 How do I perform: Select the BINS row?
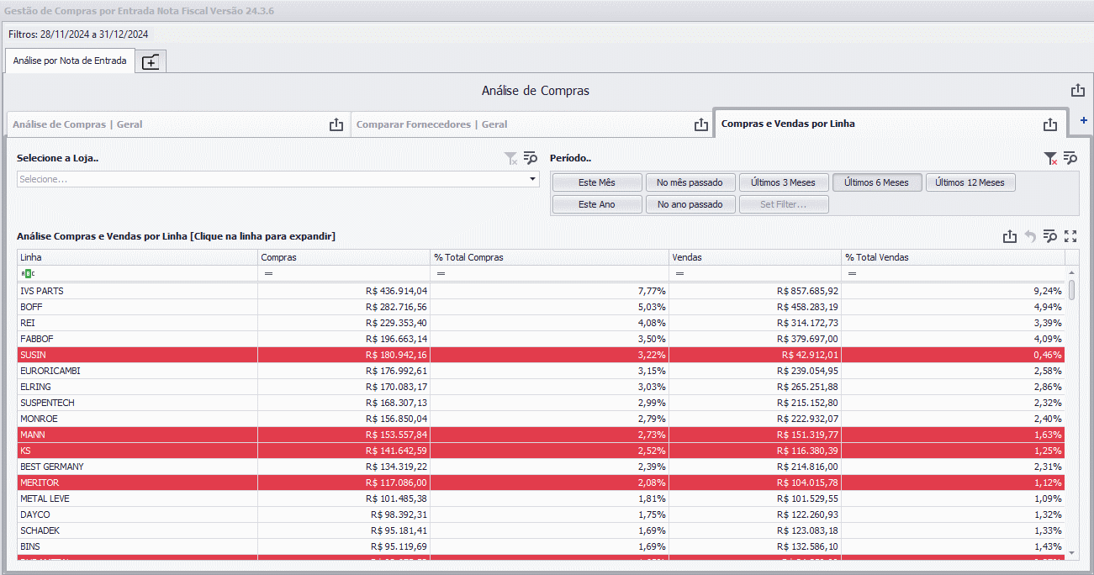coord(542,546)
